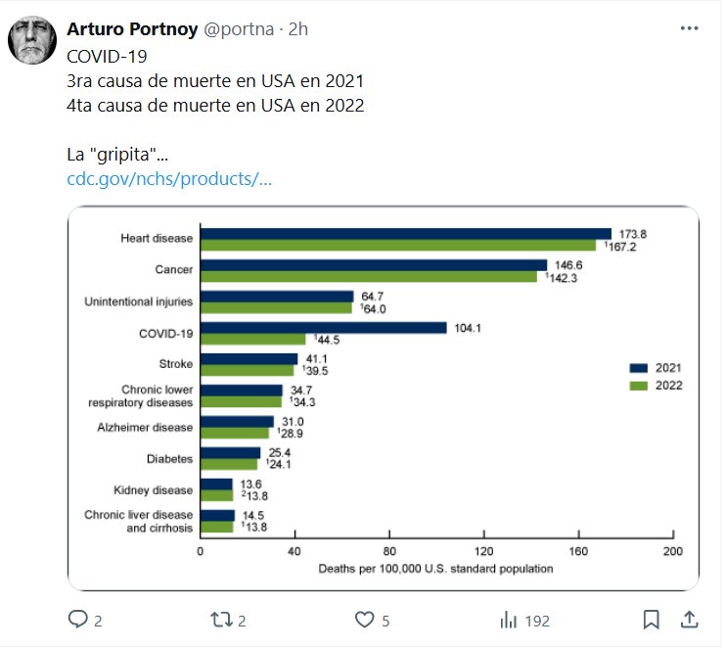The height and width of the screenshot is (648, 724).
Task: Click the Heart disease label in chart
Action: click(157, 239)
